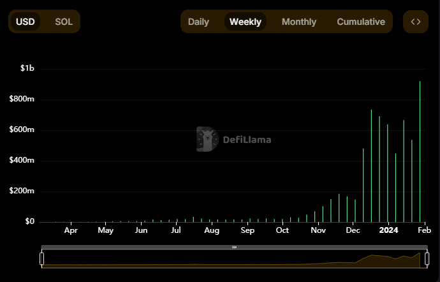The width and height of the screenshot is (440, 282).
Task: Click the 2024 x-axis label
Action: click(388, 230)
